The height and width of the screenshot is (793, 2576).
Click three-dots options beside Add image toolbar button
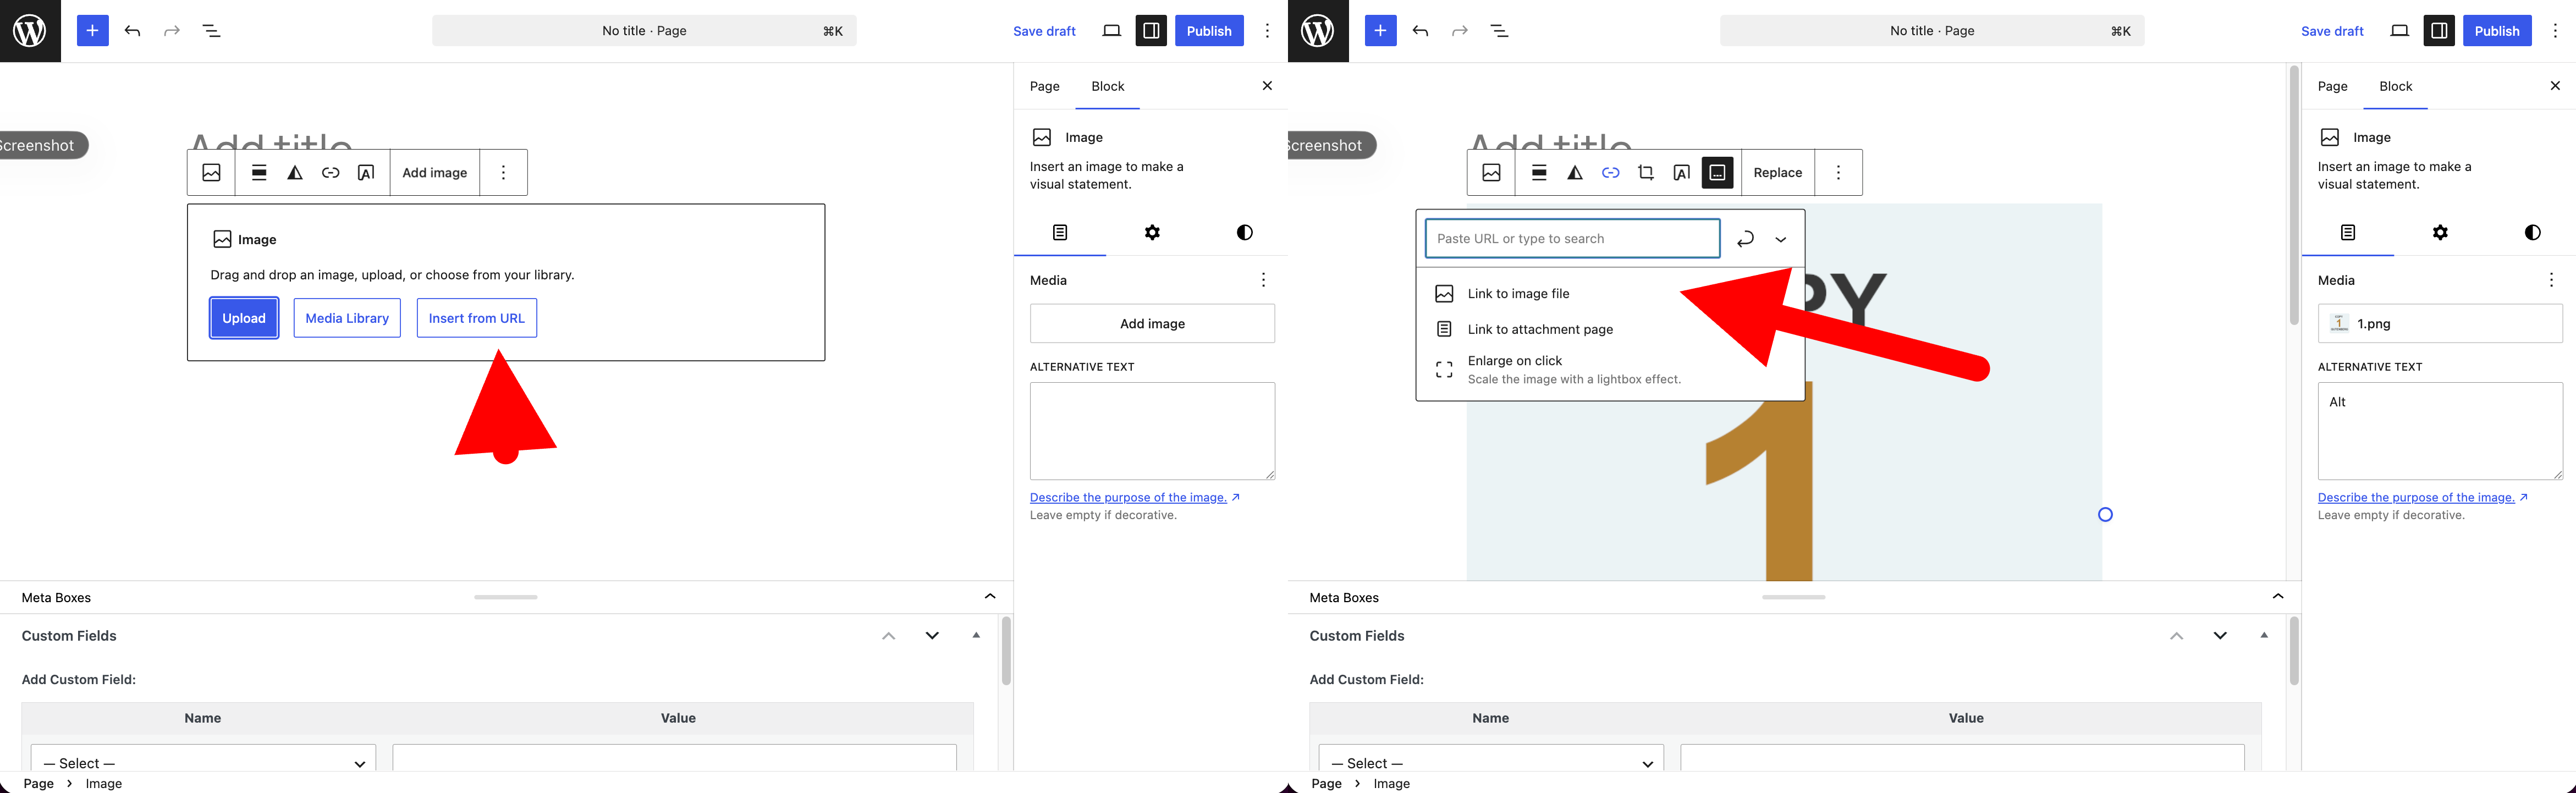503,173
